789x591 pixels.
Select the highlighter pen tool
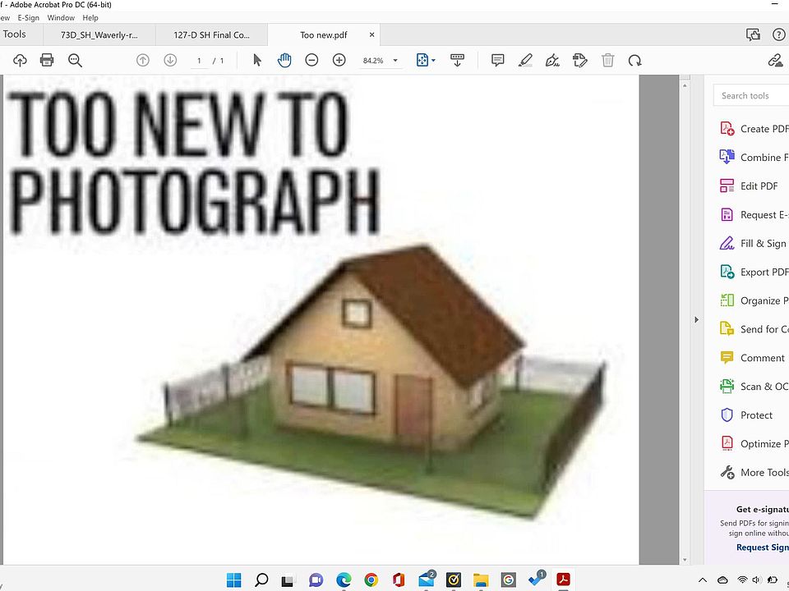525,60
